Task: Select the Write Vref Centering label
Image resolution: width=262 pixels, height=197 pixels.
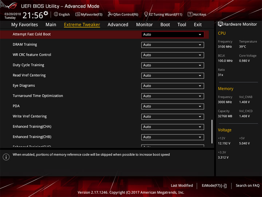Action: coord(29,116)
